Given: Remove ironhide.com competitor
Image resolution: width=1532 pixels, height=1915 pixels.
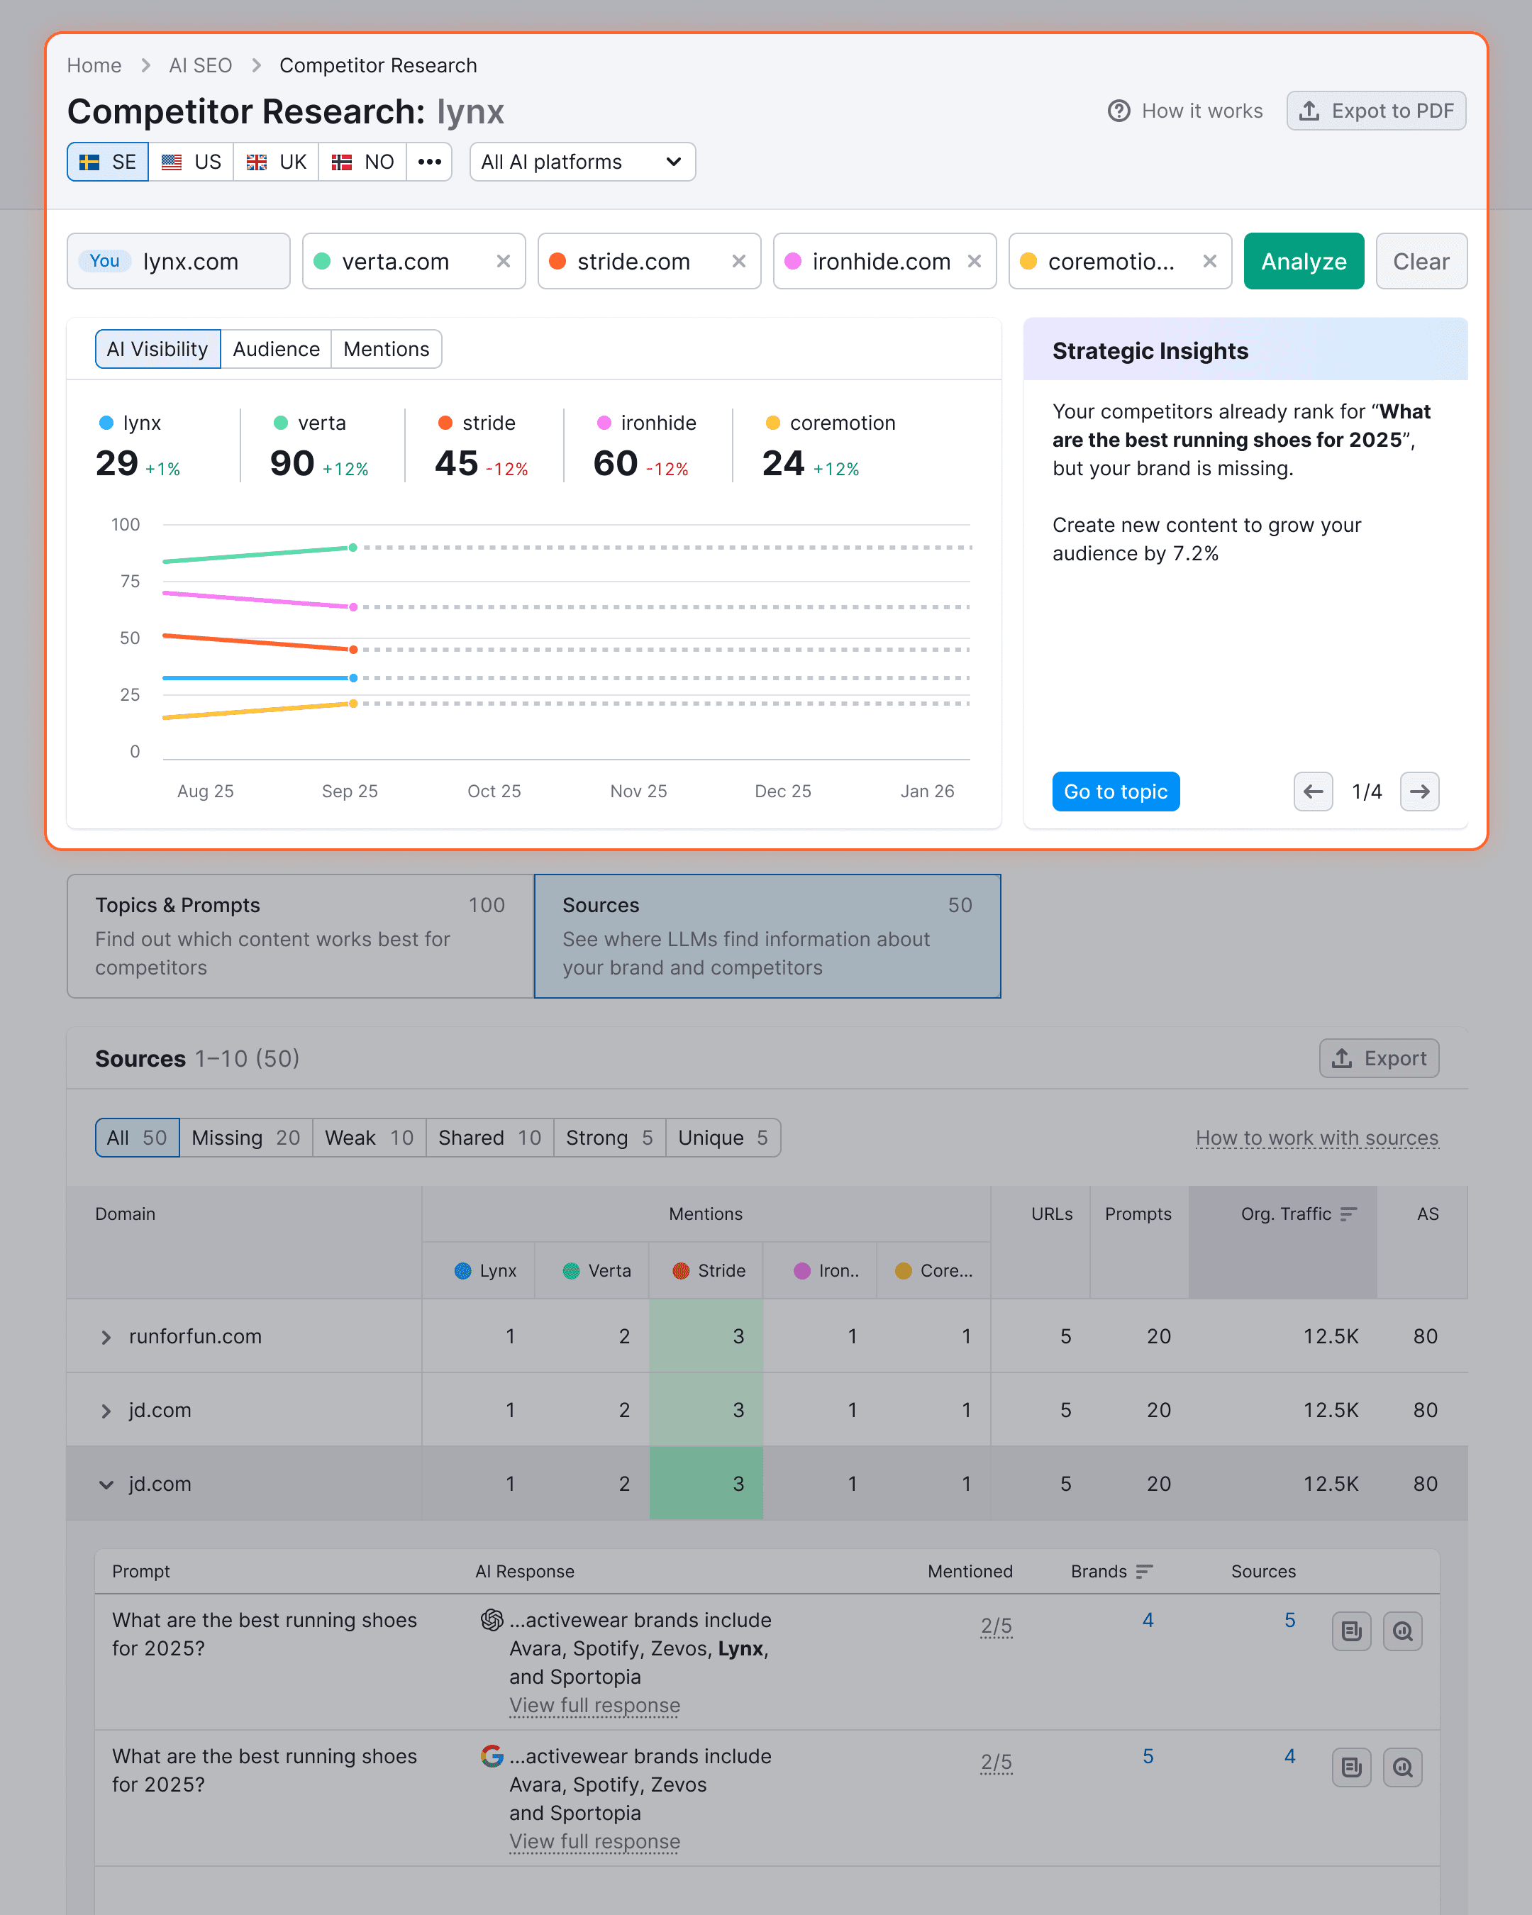Looking at the screenshot, I should point(975,261).
